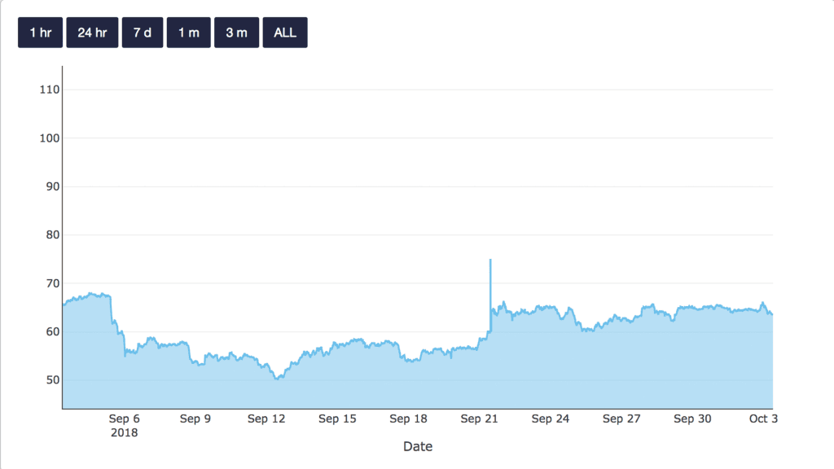Click the Oct 3 label on the axis

(762, 419)
